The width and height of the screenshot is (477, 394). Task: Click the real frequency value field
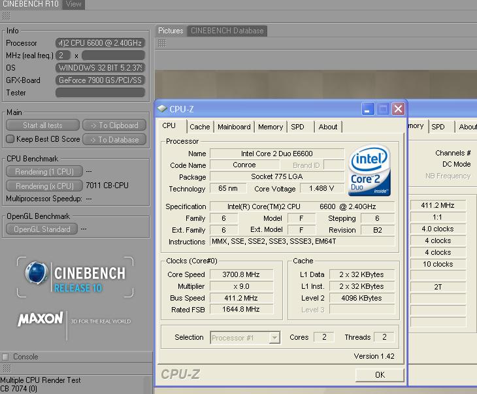(x=113, y=56)
